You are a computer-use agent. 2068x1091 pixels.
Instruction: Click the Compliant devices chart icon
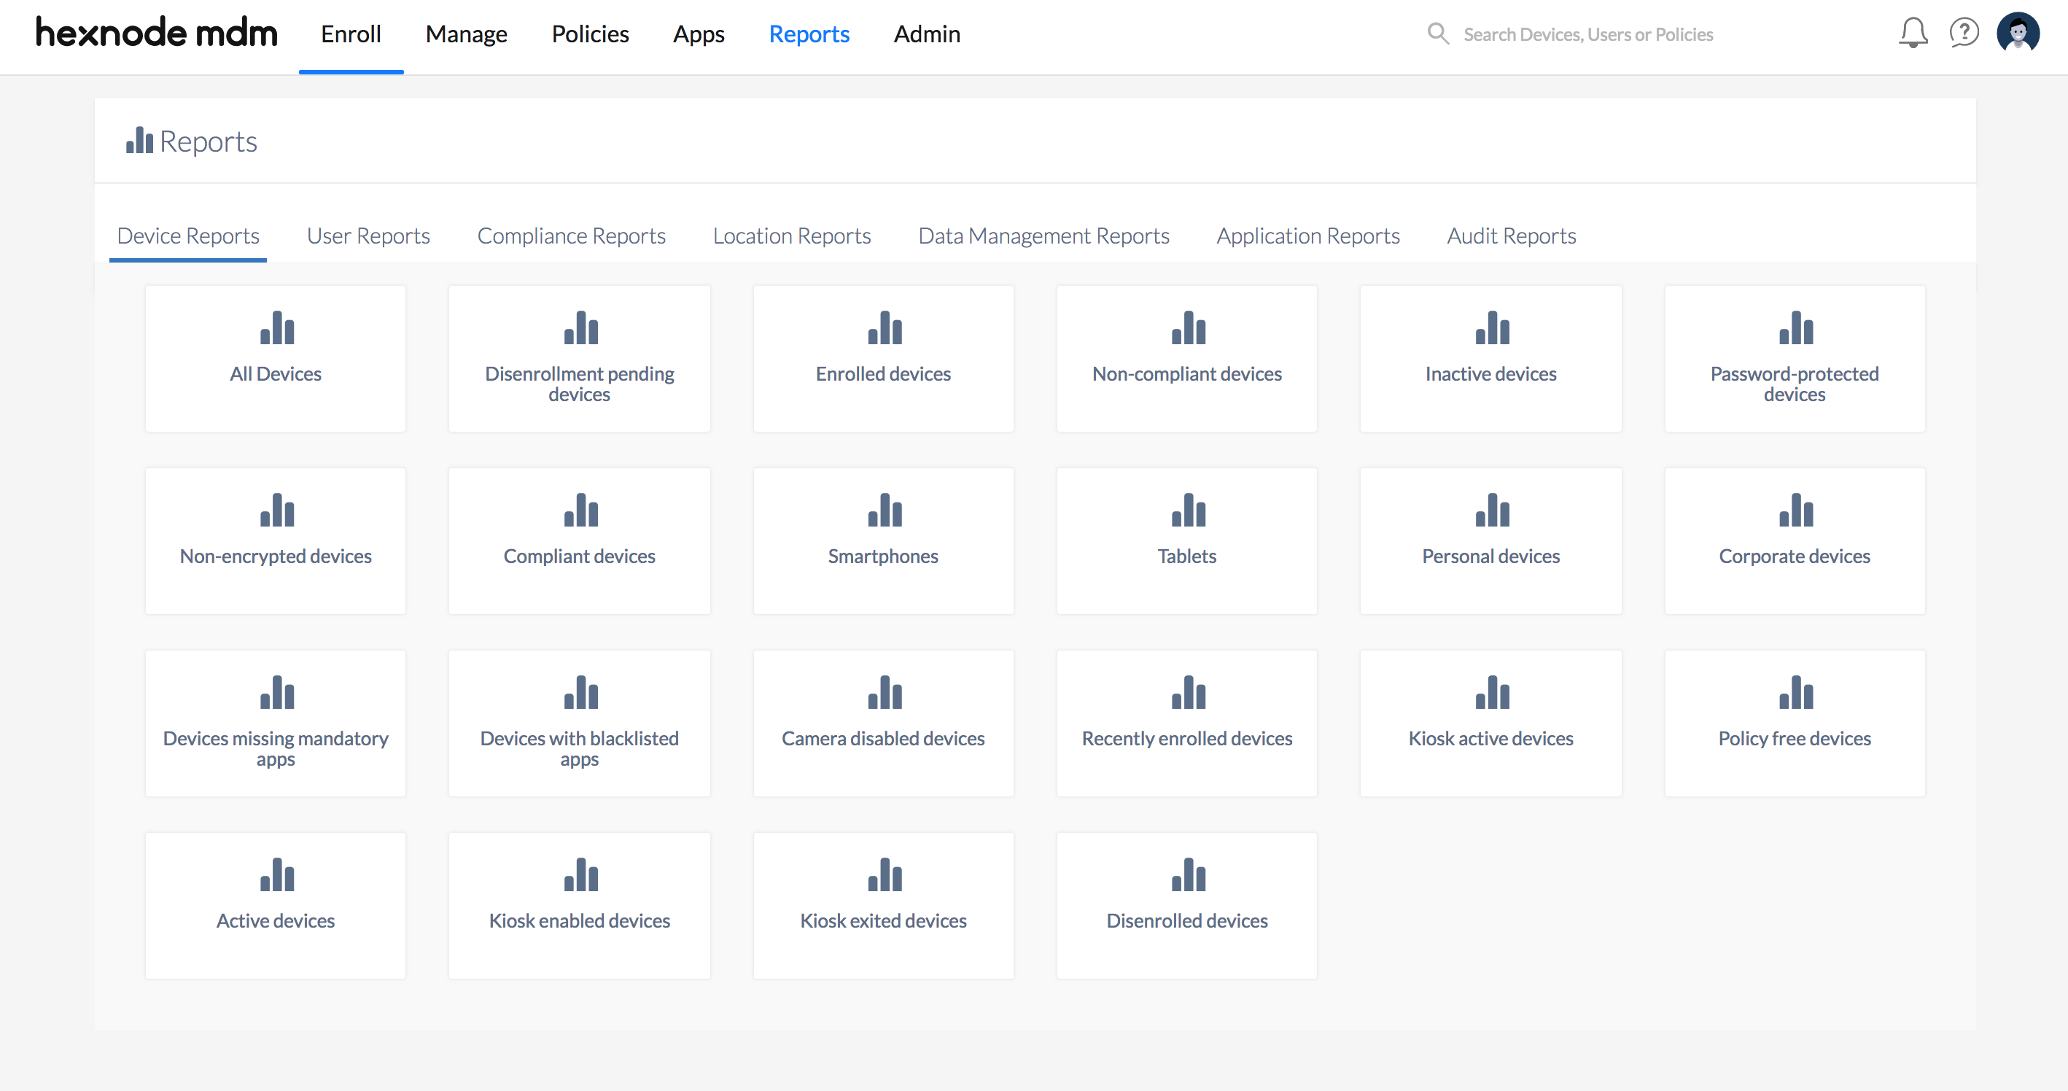click(x=580, y=510)
